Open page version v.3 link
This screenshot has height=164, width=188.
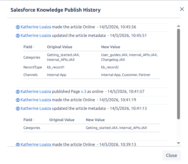click(x=84, y=92)
